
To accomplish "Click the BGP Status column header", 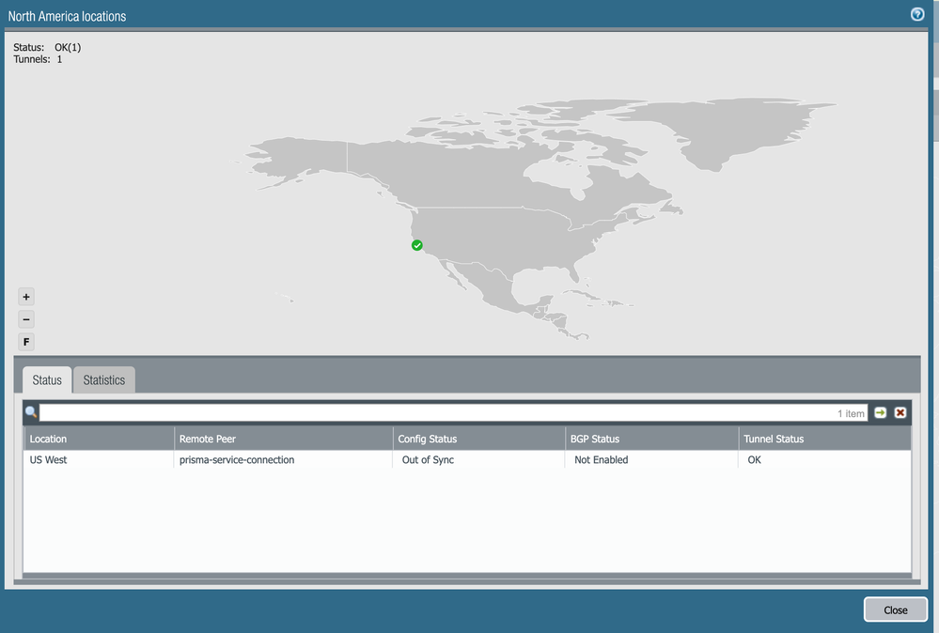I will pos(650,439).
